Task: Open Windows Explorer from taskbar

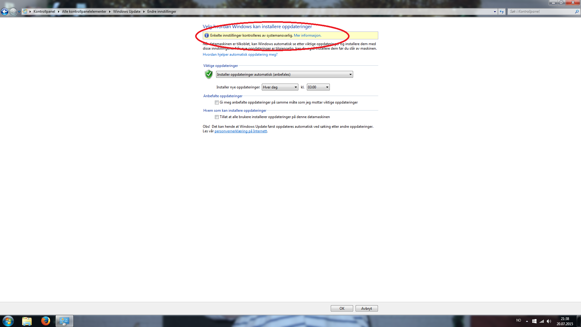Action: point(27,321)
